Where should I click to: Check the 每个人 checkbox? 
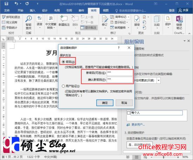[x=128, y=113]
